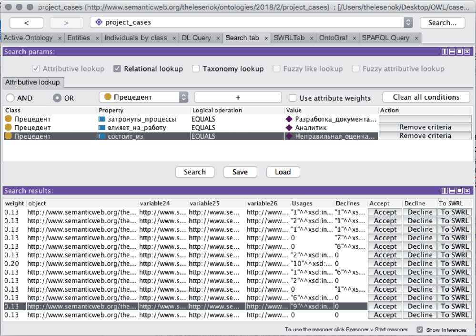Image resolution: width=476 pixels, height=336 pixels.
Task: Close the SWRLTab tab with its x
Action: tap(311, 38)
